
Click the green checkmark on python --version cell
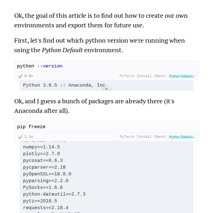(x=20, y=76)
